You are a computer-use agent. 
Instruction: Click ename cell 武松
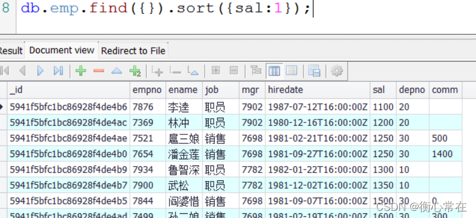click(184, 186)
